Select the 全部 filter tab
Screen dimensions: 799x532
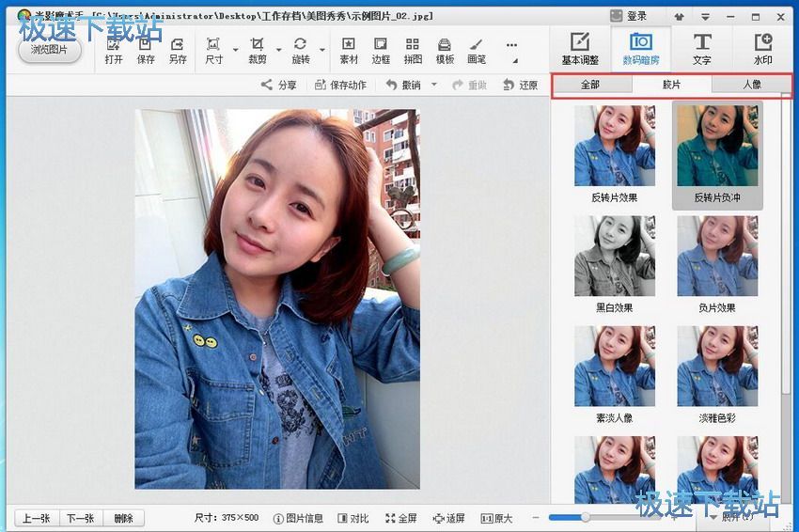coord(591,85)
